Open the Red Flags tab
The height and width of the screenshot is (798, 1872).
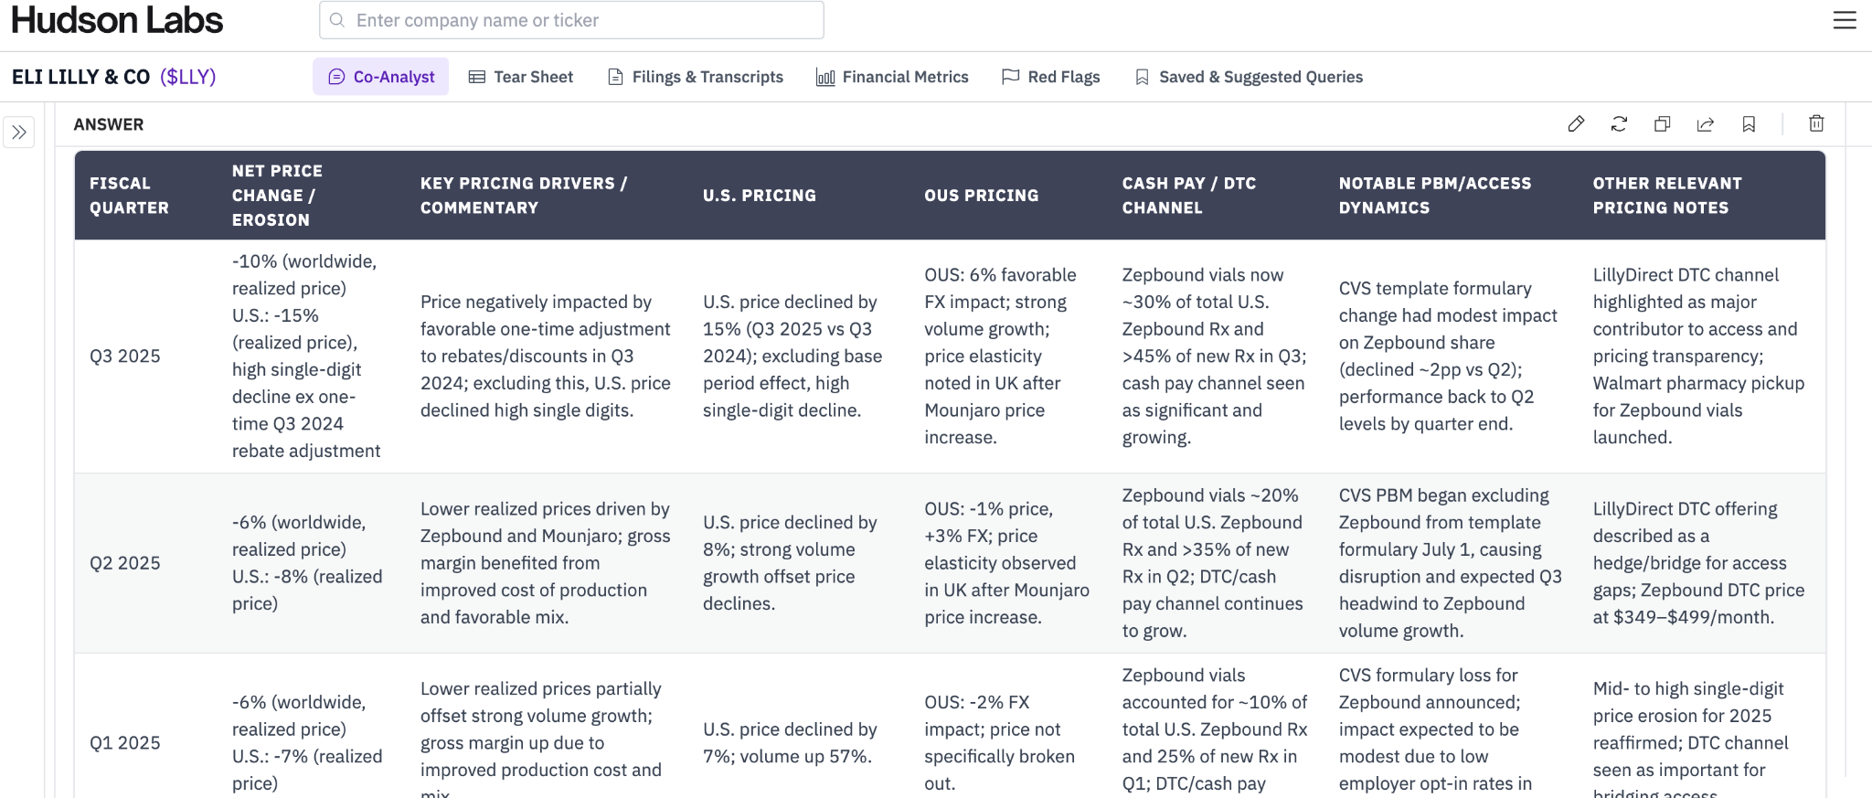pos(1051,77)
